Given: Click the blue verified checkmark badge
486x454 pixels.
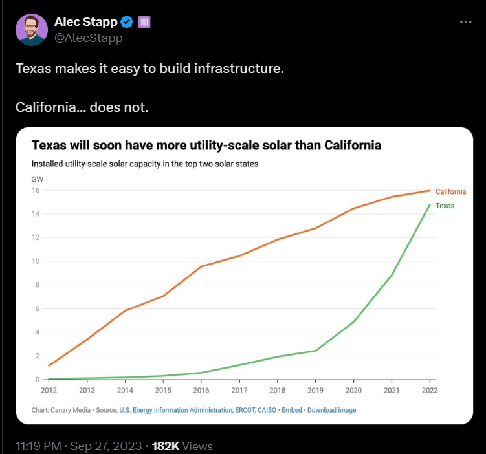Looking at the screenshot, I should pyautogui.click(x=127, y=23).
